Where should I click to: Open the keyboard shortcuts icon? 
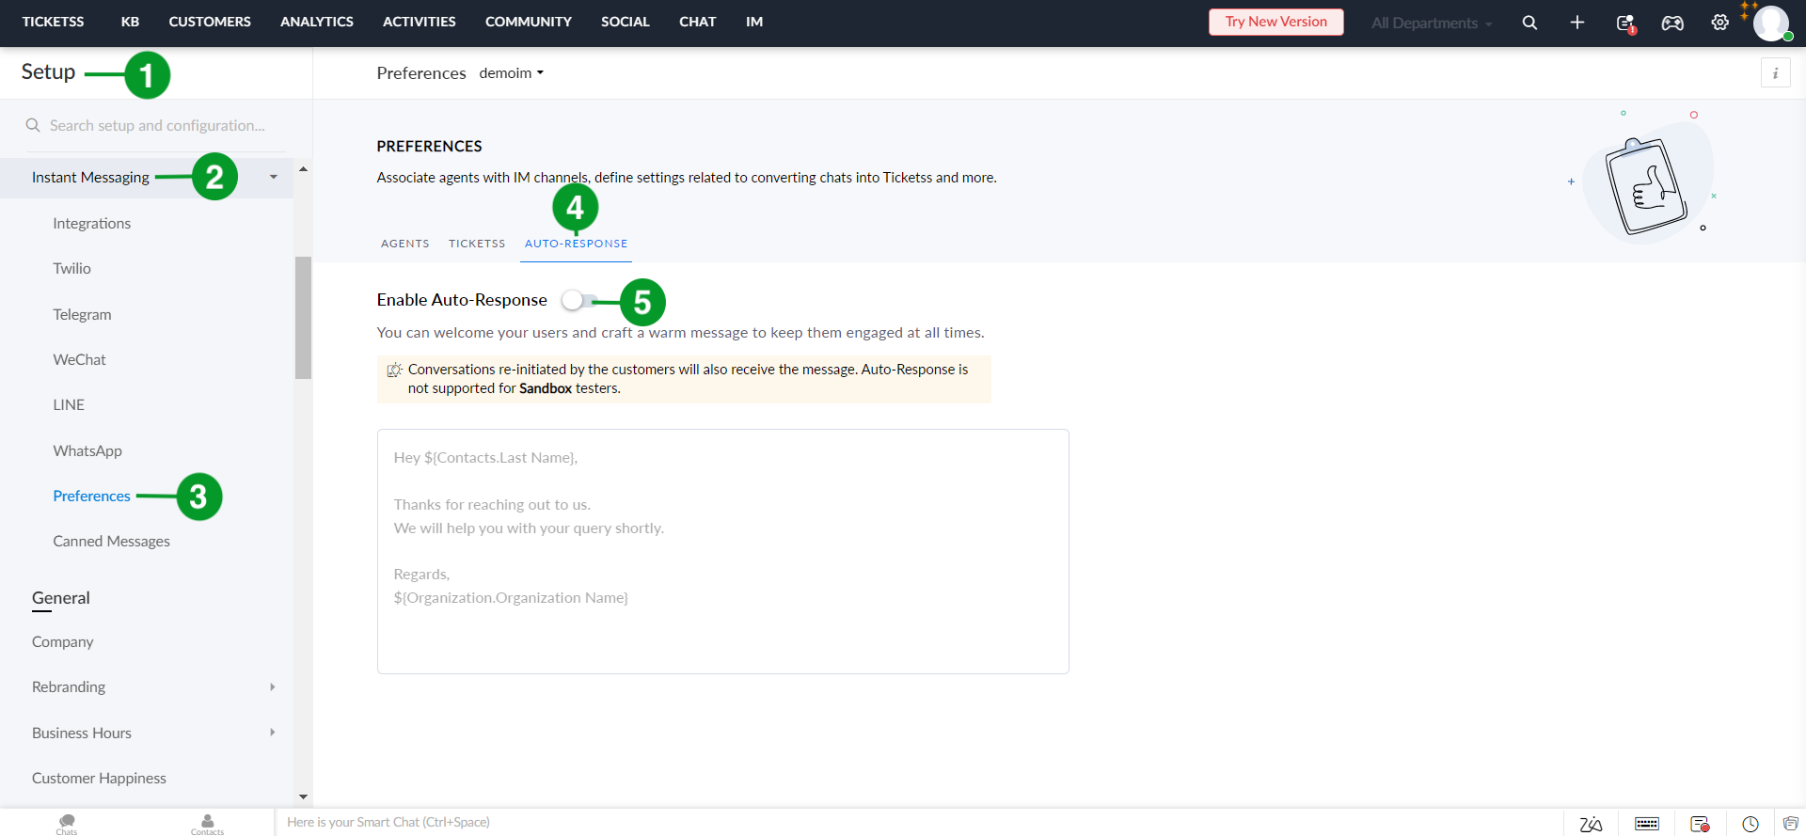coord(1647,824)
